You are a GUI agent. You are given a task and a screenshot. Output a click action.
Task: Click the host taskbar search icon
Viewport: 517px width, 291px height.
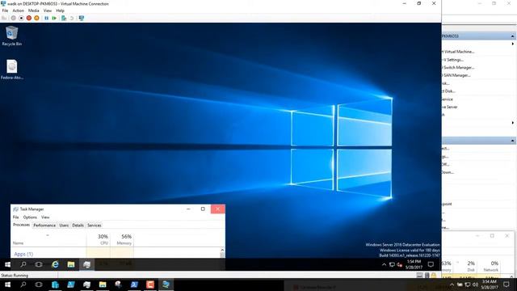pos(23,285)
